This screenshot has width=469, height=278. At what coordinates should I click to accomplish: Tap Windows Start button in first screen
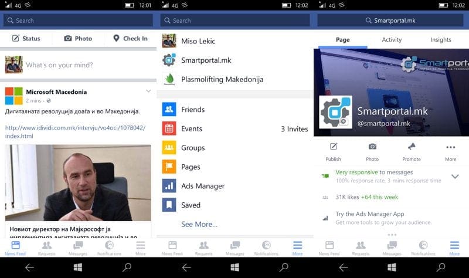[78, 267]
